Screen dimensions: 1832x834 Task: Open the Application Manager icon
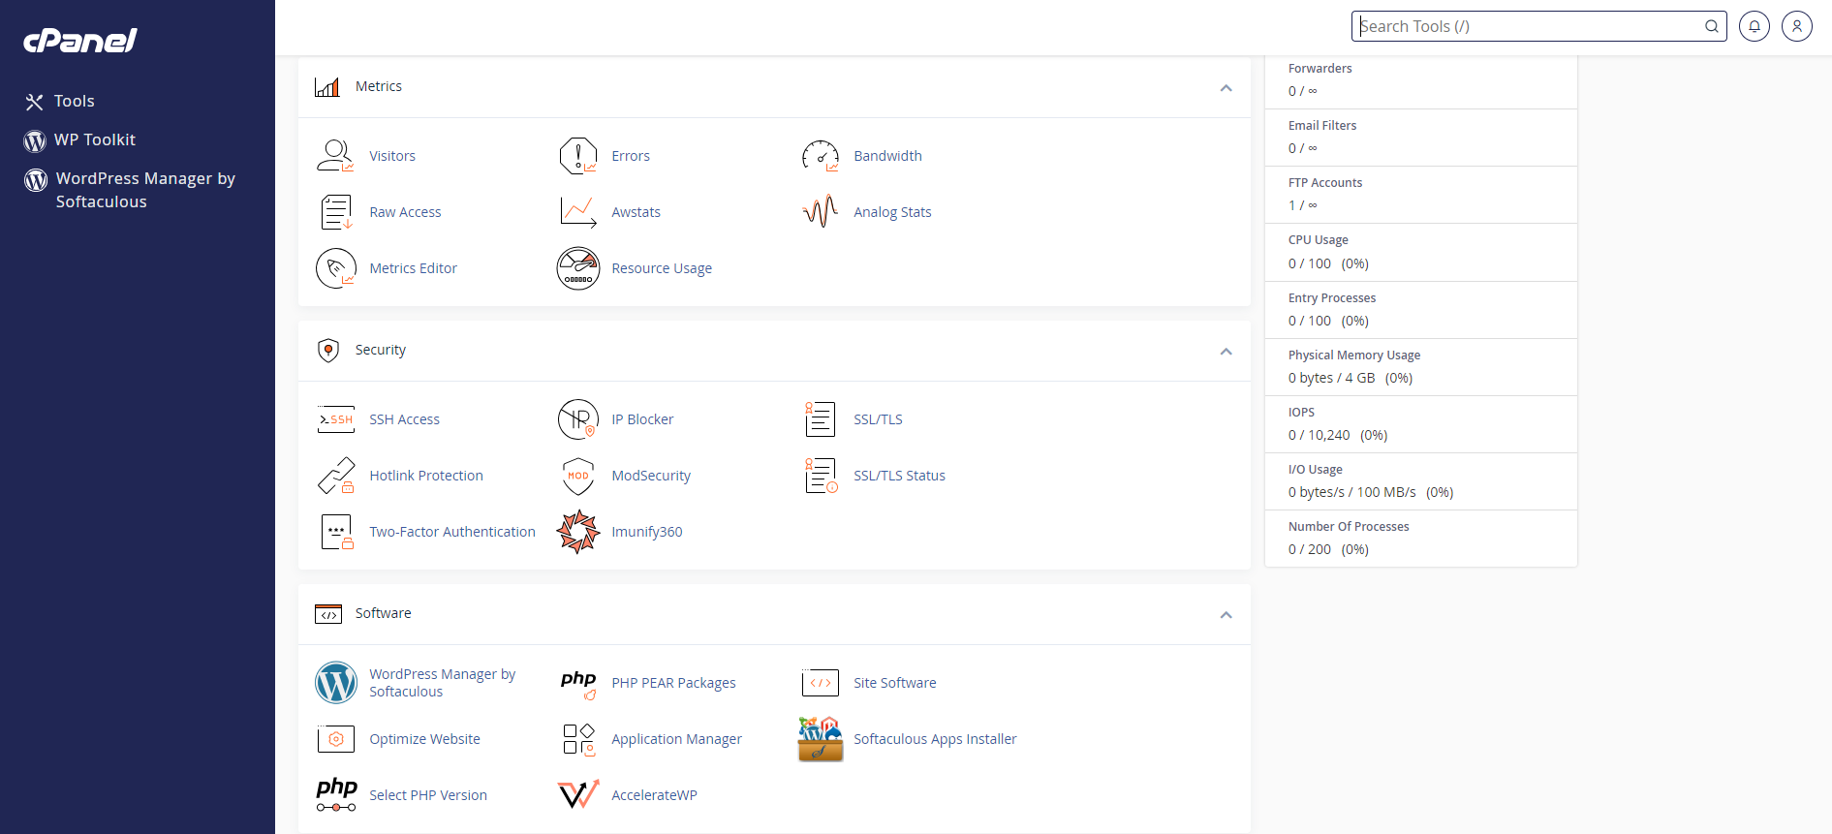pyautogui.click(x=578, y=739)
